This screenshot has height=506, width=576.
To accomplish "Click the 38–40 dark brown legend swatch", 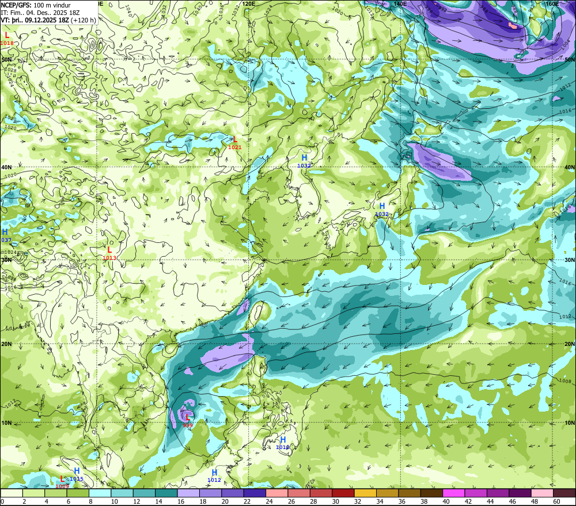I will pyautogui.click(x=431, y=493).
